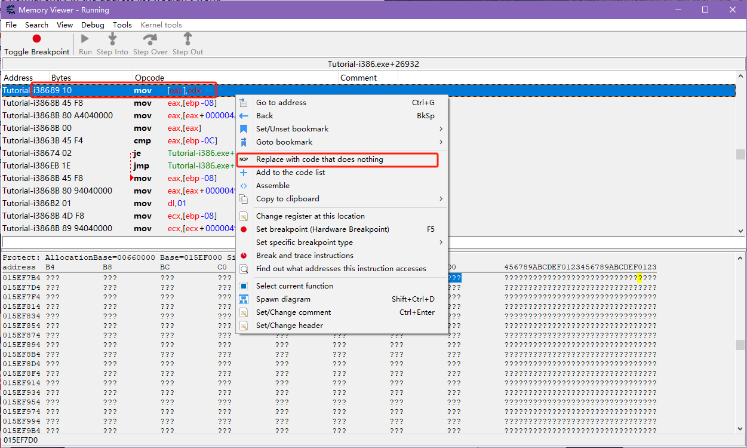Screen dimensions: 747x448
Task: Click the magnifier icon for address access
Action: (x=244, y=269)
